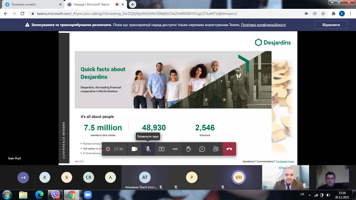Image resolution: width=356 pixels, height=200 pixels.
Task: Go back in browser history
Action: pos(6,14)
